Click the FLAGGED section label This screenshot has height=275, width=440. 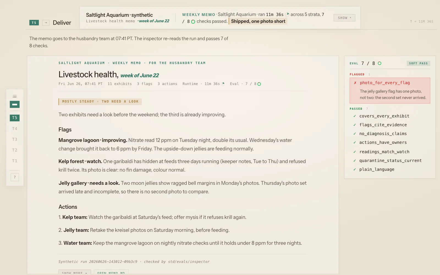357,75
